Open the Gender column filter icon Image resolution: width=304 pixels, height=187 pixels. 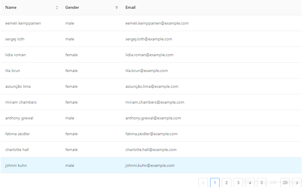[x=116, y=8]
